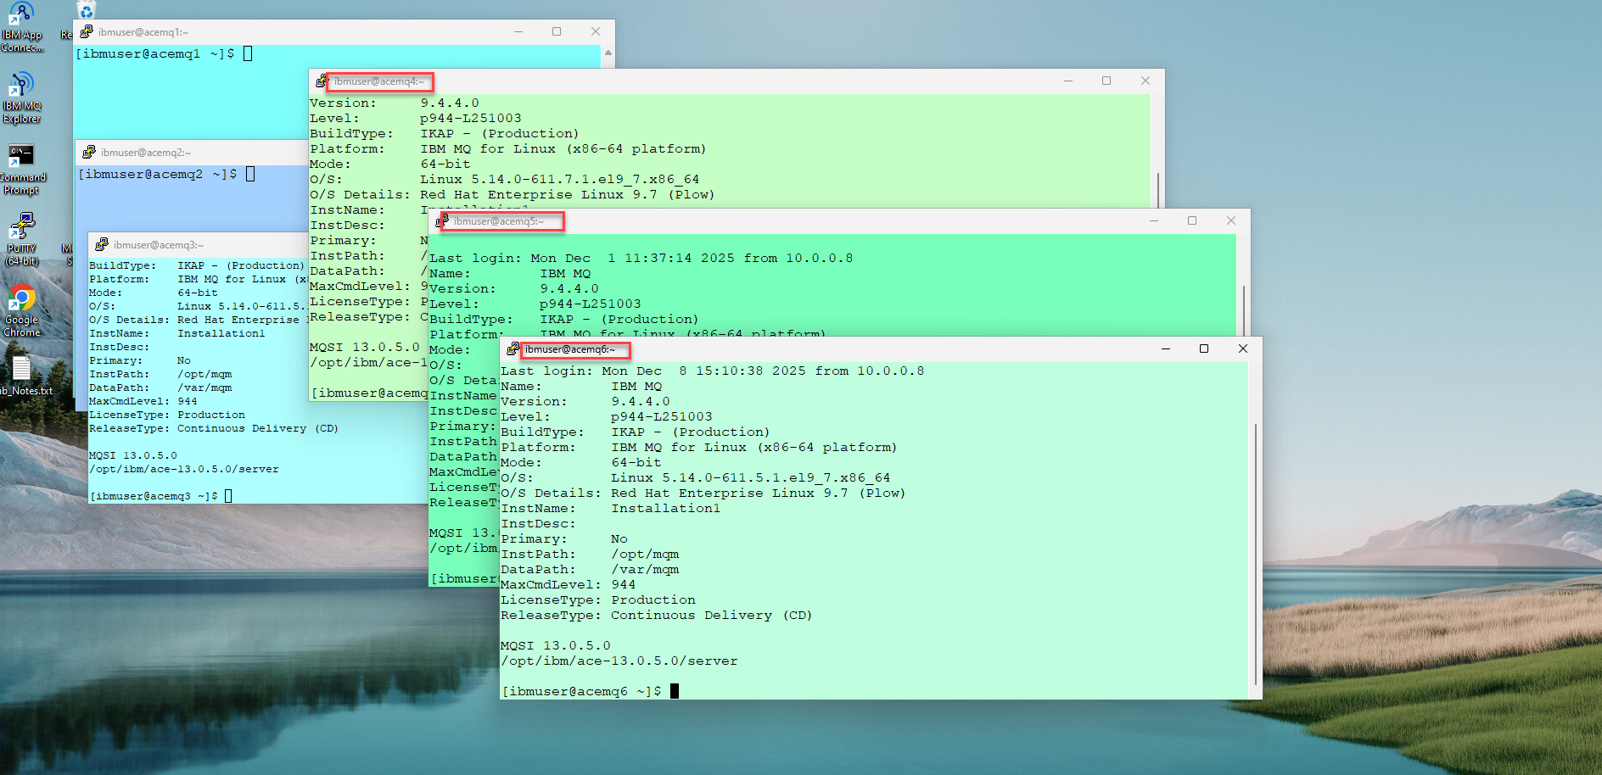Click the [ibmuser@acemq6 ~]$ prompt
The height and width of the screenshot is (775, 1602).
pyautogui.click(x=580, y=691)
